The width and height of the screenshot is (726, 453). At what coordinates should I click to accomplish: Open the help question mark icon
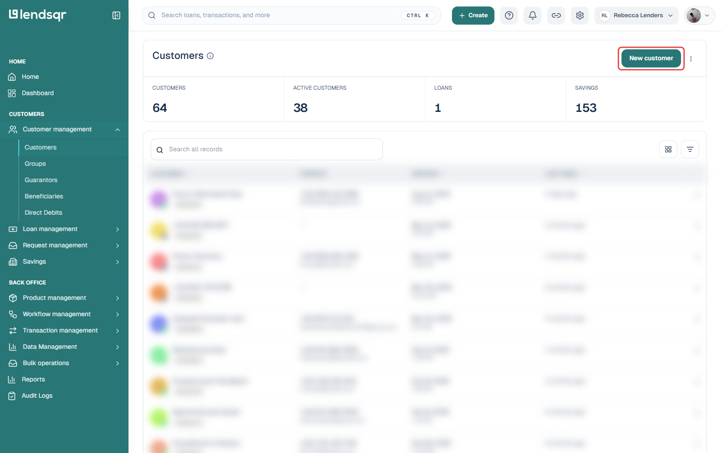509,15
